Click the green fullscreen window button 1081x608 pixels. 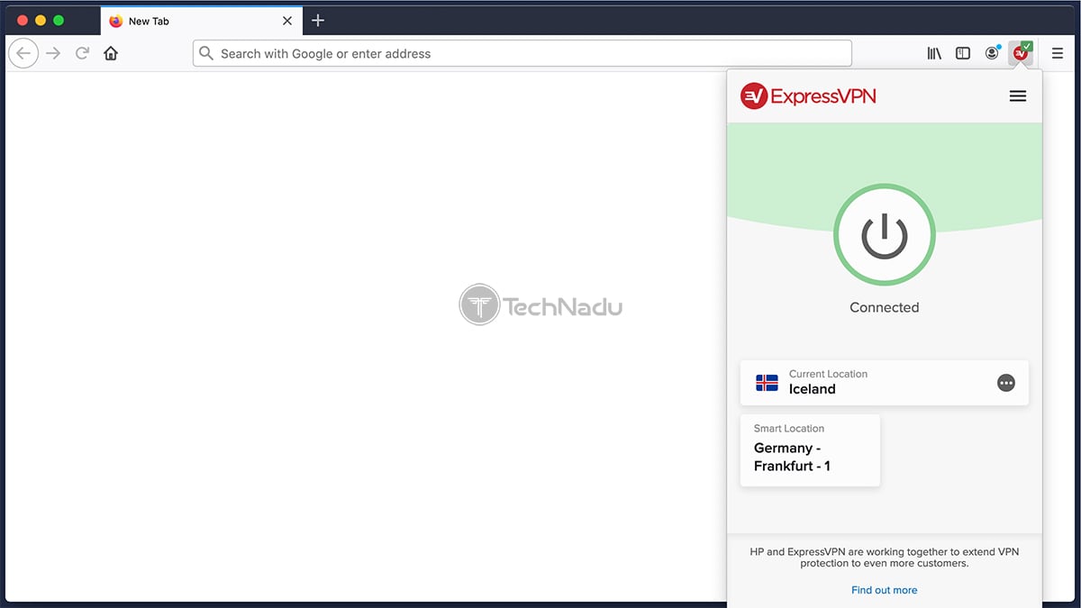pyautogui.click(x=59, y=21)
